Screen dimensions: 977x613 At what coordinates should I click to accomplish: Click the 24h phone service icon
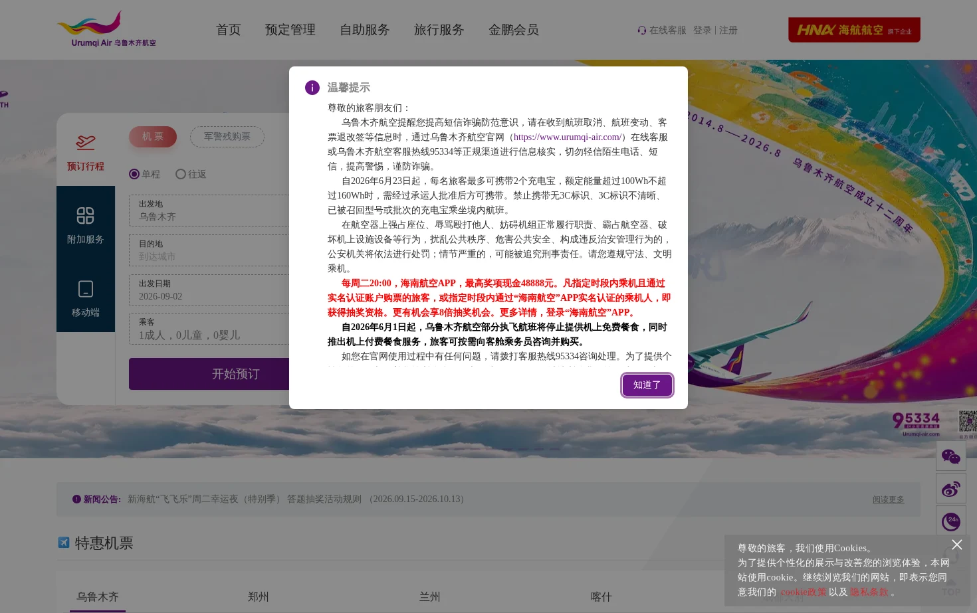pos(951,521)
